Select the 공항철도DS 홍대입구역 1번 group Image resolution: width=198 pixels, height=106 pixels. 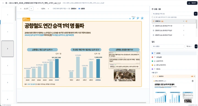pos(174,26)
